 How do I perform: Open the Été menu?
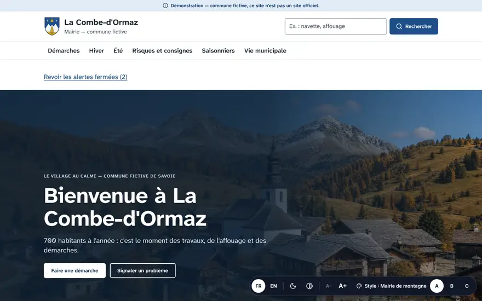pos(118,51)
